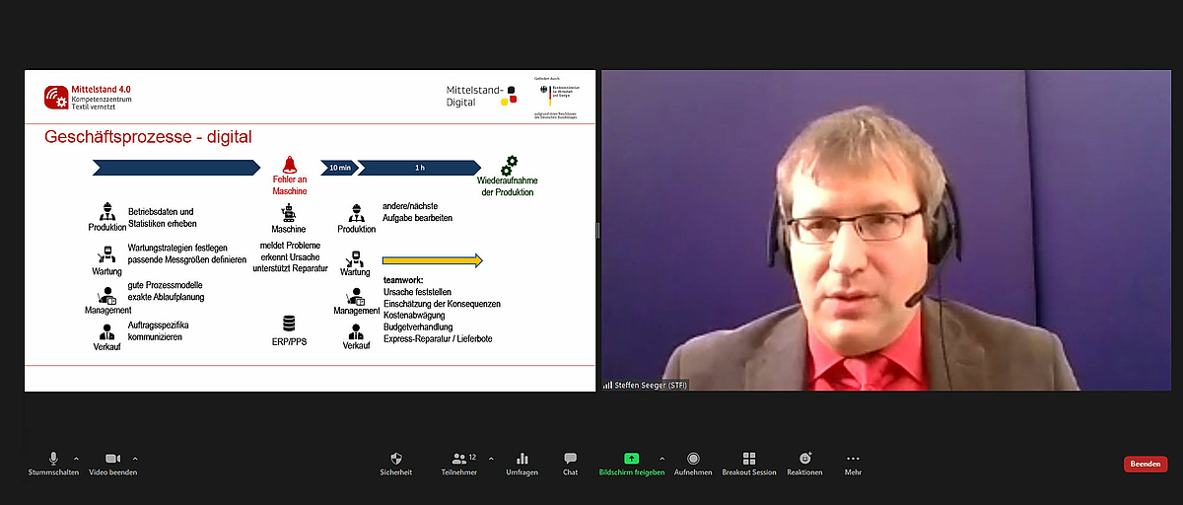Screen dimensions: 1183x505
Task: Click the '10 min' timeline segment
Action: pyautogui.click(x=338, y=168)
